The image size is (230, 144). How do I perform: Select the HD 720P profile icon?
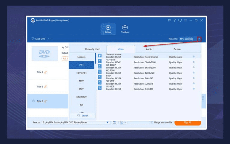[100, 72]
